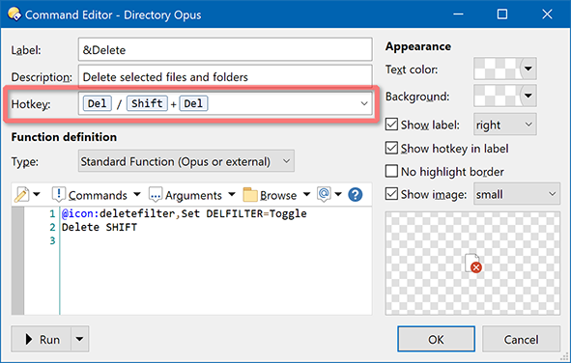Click the pencil edit icon in the editor toolbar
Viewport: 571px width, 363px height.
click(21, 195)
